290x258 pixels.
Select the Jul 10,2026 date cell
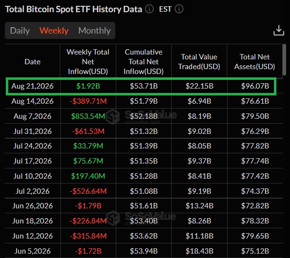33,176
